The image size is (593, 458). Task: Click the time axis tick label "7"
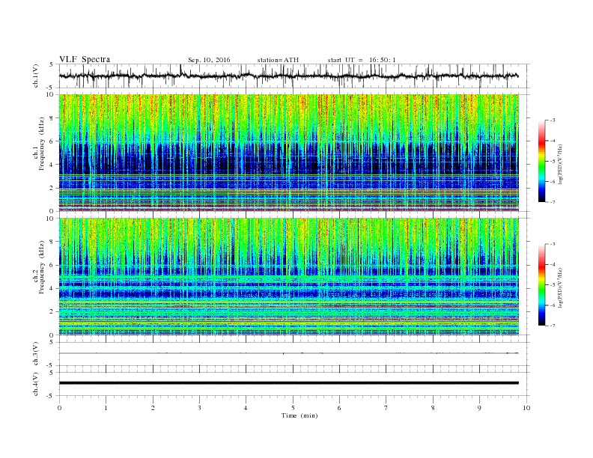pyautogui.click(x=386, y=408)
